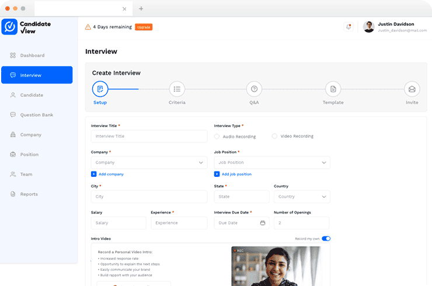The width and height of the screenshot is (432, 286).
Task: Toggle the Record my own switch
Action: click(326, 238)
